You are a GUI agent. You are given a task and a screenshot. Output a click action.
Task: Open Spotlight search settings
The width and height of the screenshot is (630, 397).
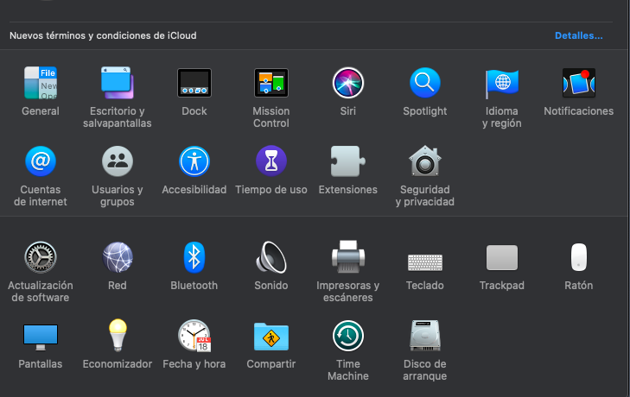pos(425,84)
